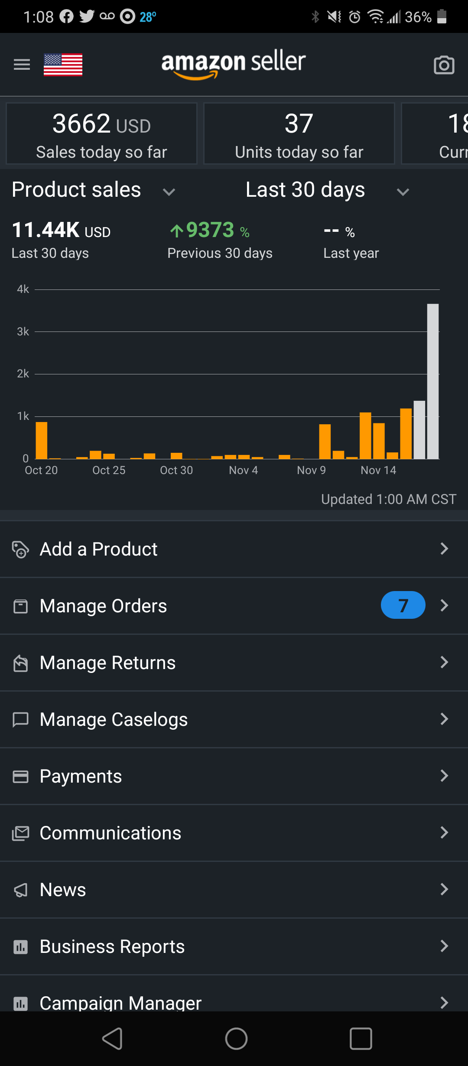Screen dimensions: 468x1066
Task: Expand the Product sales dropdown
Action: point(94,190)
